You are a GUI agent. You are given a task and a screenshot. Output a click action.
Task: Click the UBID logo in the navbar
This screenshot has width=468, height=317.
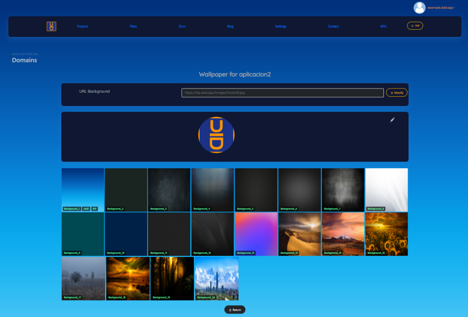click(51, 26)
